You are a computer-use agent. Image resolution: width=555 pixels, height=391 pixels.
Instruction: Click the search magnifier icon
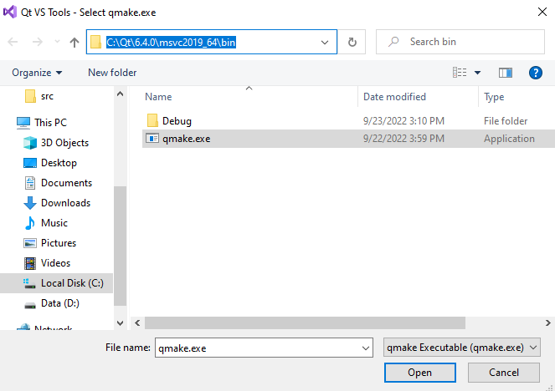393,42
